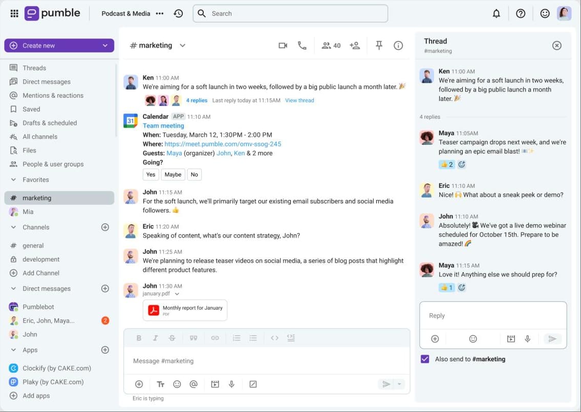Screen dimensions: 581x412
Task: Record a video clip in message composer
Action: [215, 384]
